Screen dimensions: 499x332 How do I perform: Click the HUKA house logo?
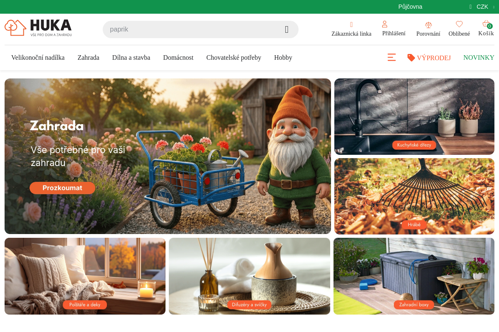pos(38,28)
